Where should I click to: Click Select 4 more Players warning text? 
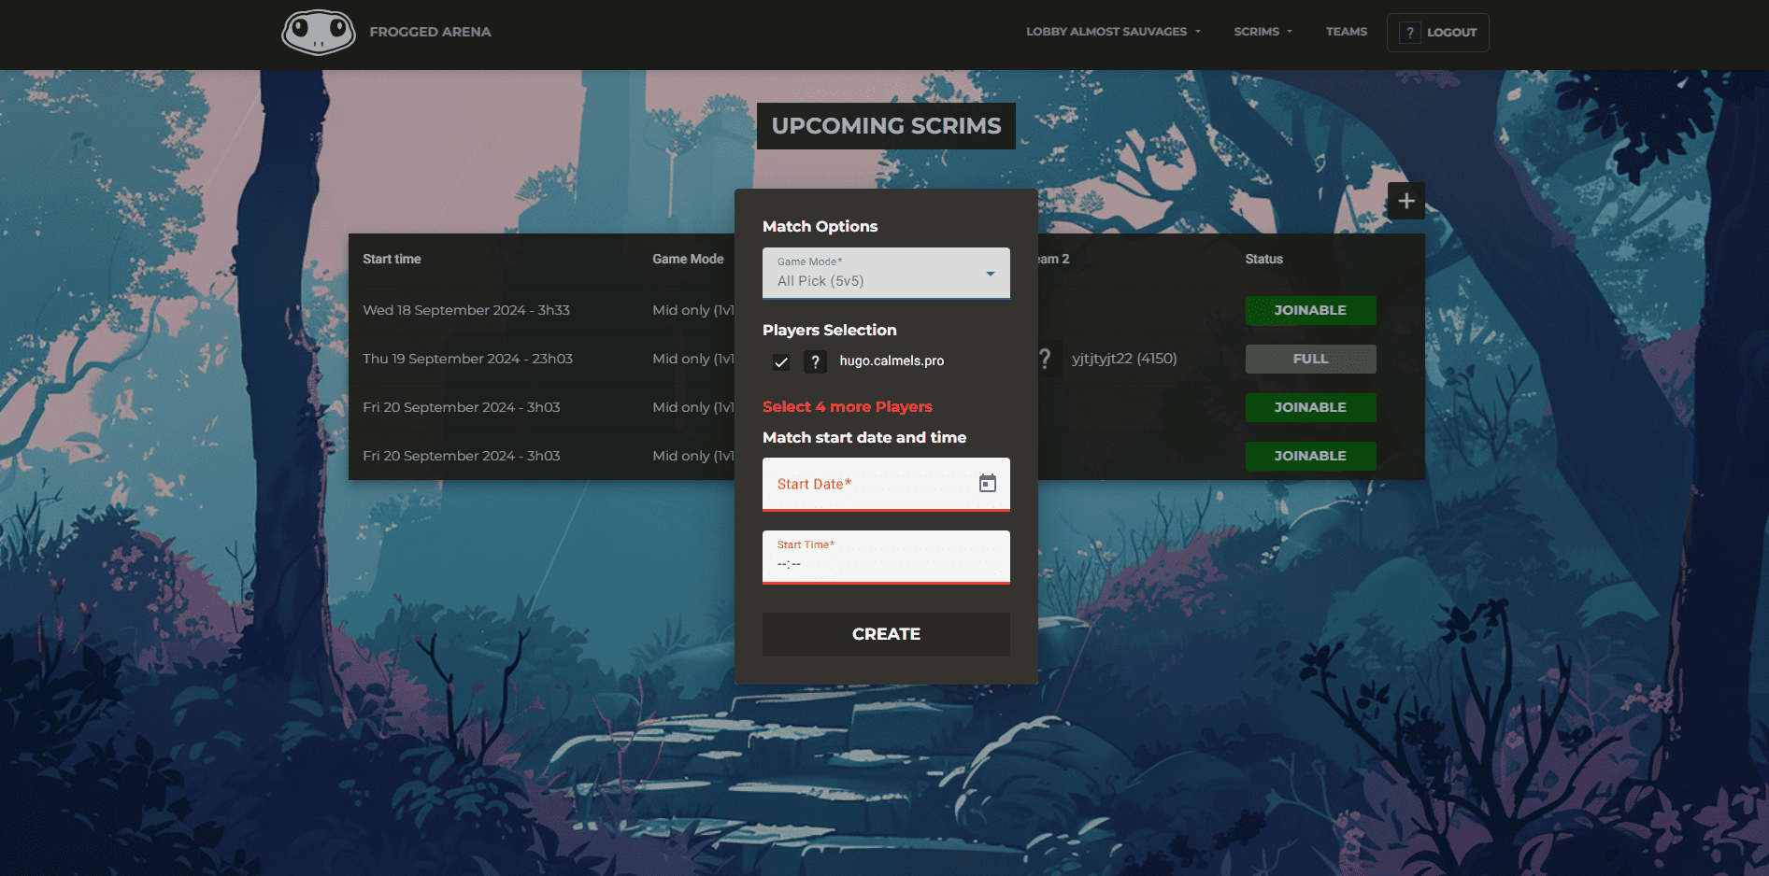coord(848,406)
